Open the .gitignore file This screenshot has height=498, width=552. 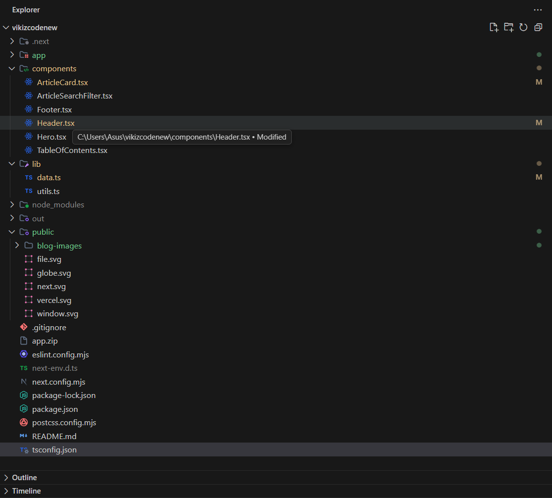coord(49,327)
